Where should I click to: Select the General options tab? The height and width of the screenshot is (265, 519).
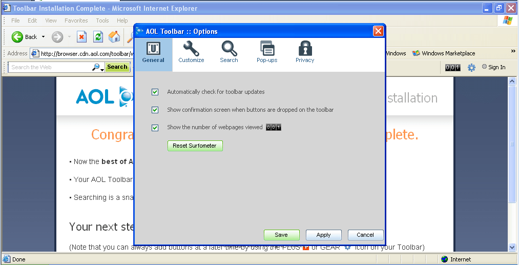(153, 52)
